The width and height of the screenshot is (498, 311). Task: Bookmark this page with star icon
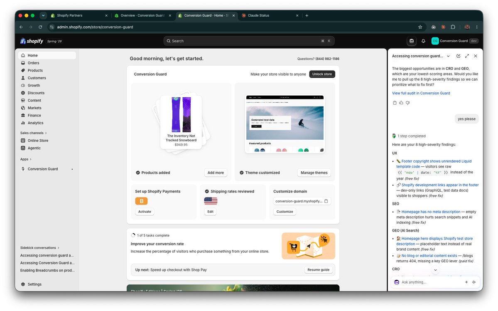pos(420,27)
